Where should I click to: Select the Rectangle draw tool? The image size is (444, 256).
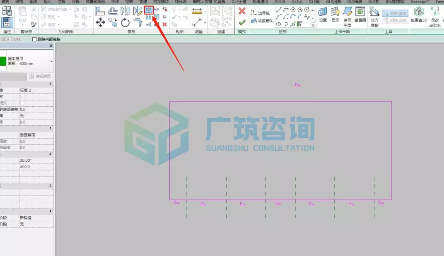(286, 10)
